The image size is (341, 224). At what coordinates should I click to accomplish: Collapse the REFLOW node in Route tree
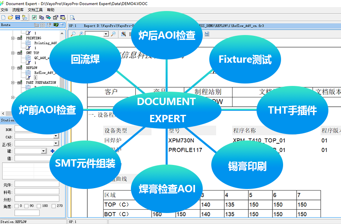13,68
